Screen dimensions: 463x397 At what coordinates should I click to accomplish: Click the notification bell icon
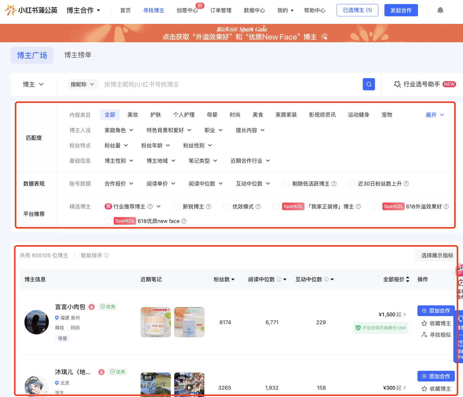point(440,10)
